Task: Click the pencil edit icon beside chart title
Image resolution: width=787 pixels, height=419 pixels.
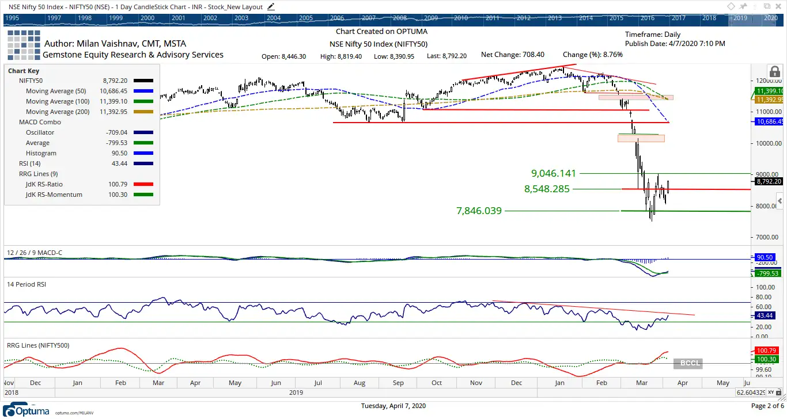Action: pyautogui.click(x=271, y=6)
